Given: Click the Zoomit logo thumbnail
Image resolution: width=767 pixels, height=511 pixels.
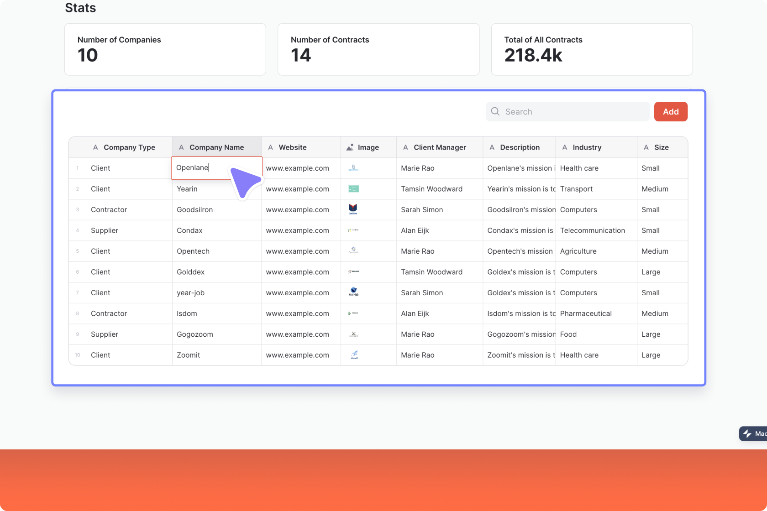Looking at the screenshot, I should click(x=354, y=355).
